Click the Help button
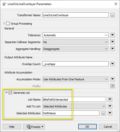120x132 pixels. click(12, 127)
